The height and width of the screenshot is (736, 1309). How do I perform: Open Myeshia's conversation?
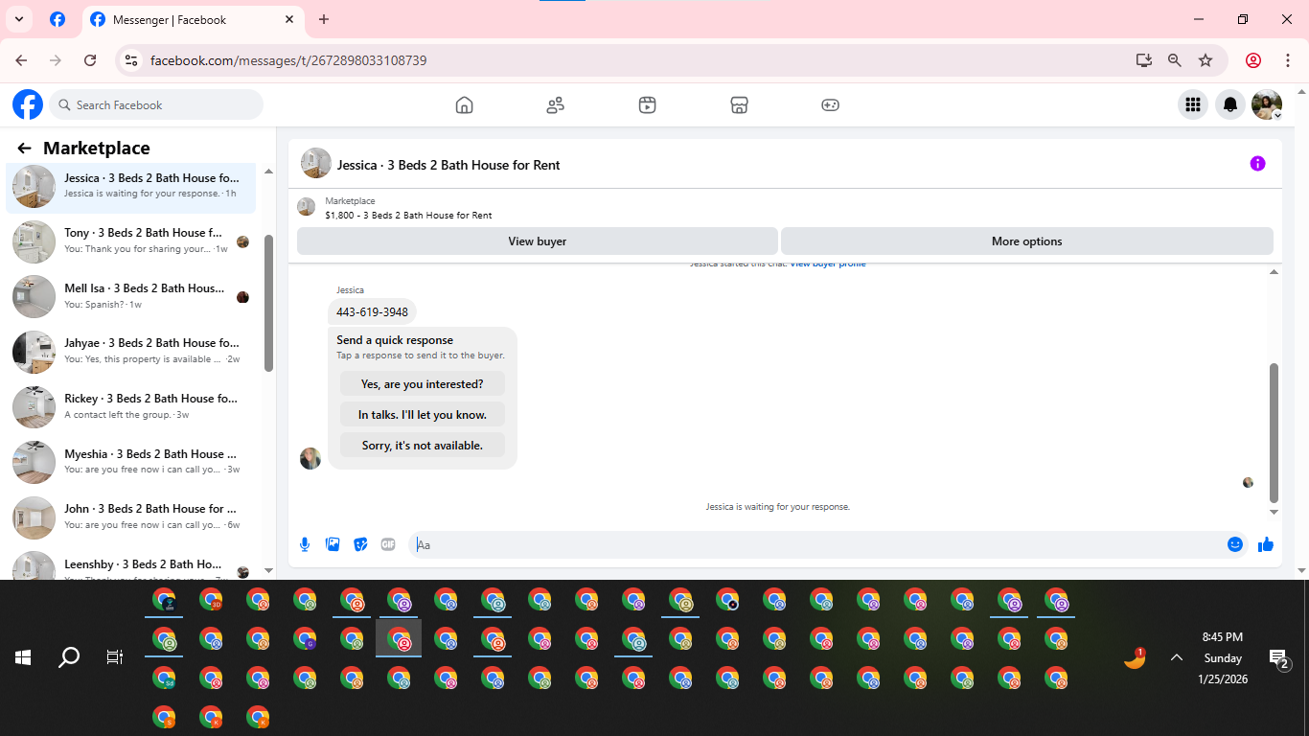coord(131,462)
